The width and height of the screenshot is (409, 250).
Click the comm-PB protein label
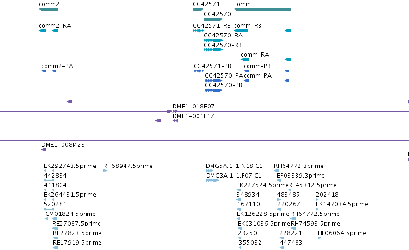(x=257, y=66)
